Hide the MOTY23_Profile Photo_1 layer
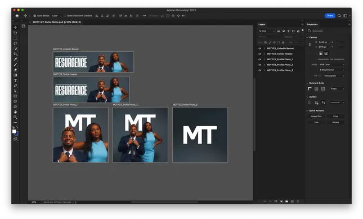The image size is (363, 219). click(x=259, y=60)
